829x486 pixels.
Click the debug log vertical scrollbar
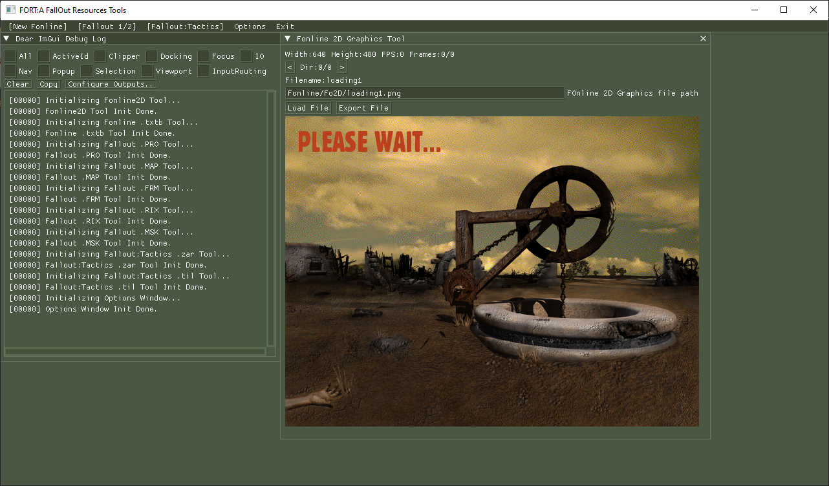coord(271,218)
